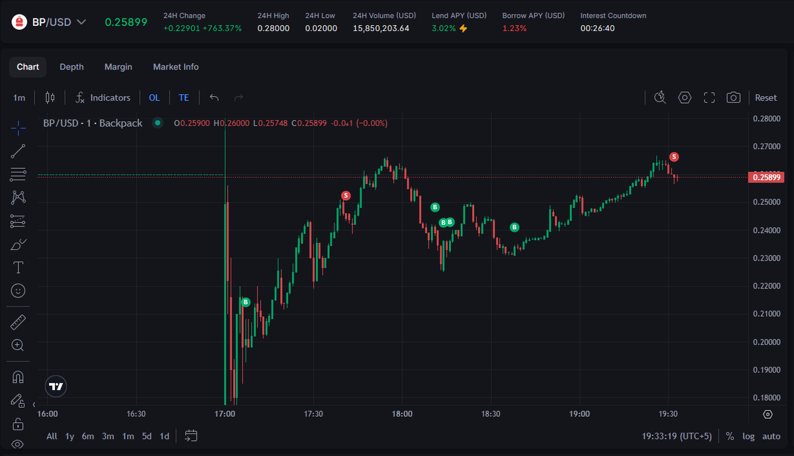This screenshot has width=794, height=456.
Task: Select the 5d time range
Action: tap(147, 436)
